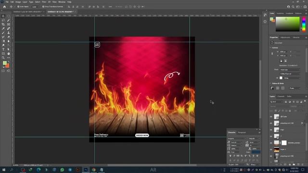This screenshot has width=308, height=173.
Task: Open the font style Regular dropdown
Action: (x=255, y=138)
